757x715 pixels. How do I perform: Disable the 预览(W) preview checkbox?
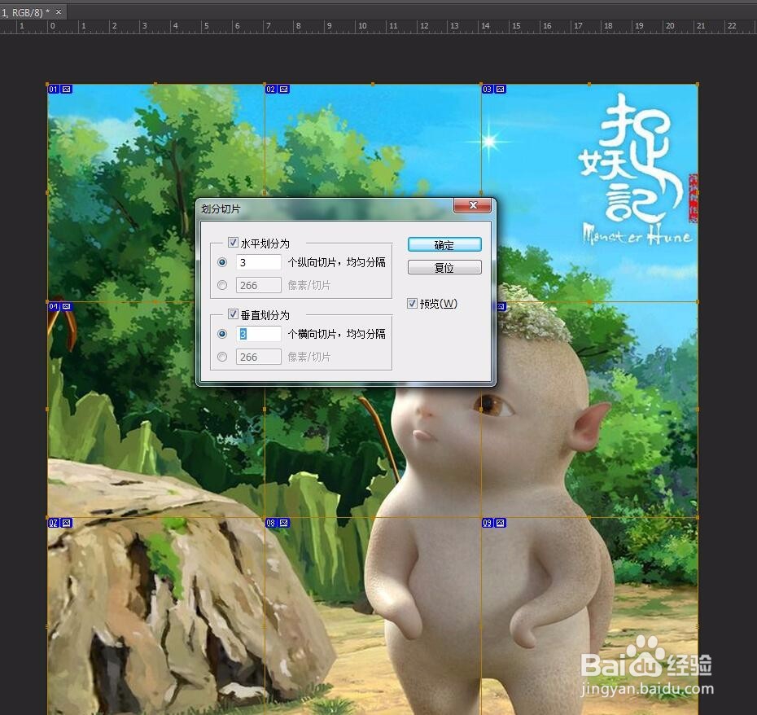(x=412, y=303)
